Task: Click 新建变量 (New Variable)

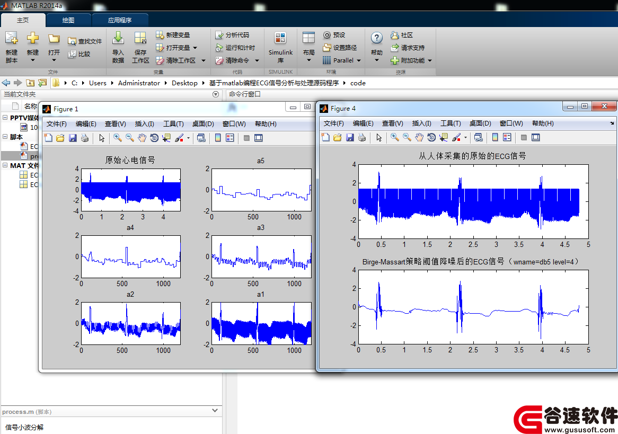Action: tap(173, 35)
